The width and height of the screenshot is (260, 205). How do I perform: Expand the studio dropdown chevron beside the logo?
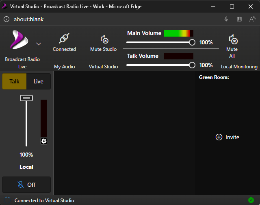[39, 44]
